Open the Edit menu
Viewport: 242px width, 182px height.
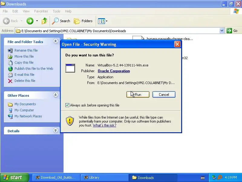(15, 11)
